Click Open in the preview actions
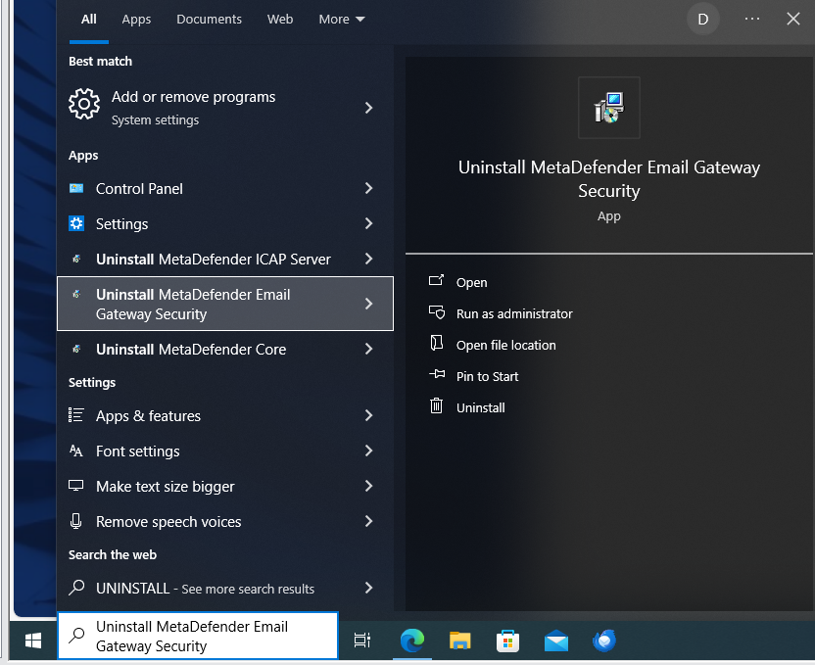This screenshot has width=815, height=665. pos(471,282)
